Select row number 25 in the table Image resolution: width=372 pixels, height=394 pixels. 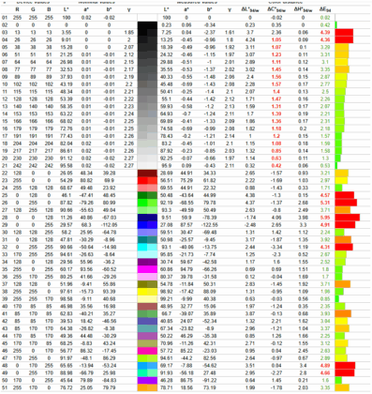pos(4,195)
